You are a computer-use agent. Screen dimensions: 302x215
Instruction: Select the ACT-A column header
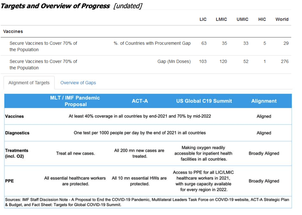coord(140,101)
